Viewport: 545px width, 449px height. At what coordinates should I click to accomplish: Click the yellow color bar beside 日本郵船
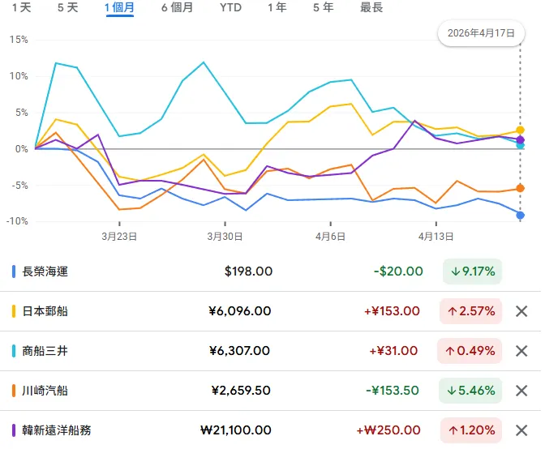14,311
